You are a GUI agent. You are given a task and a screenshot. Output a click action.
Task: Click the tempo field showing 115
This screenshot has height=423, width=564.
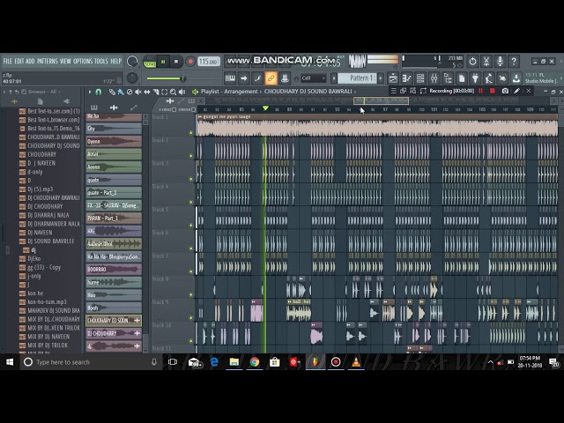click(x=209, y=62)
